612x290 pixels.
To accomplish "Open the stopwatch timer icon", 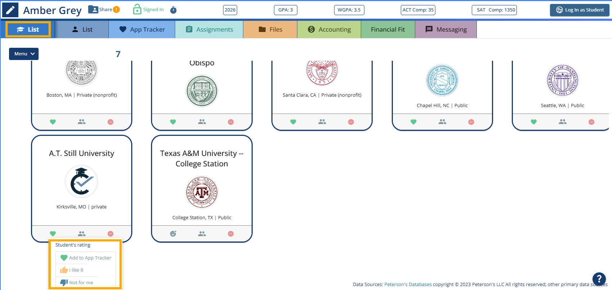I will tap(173, 10).
